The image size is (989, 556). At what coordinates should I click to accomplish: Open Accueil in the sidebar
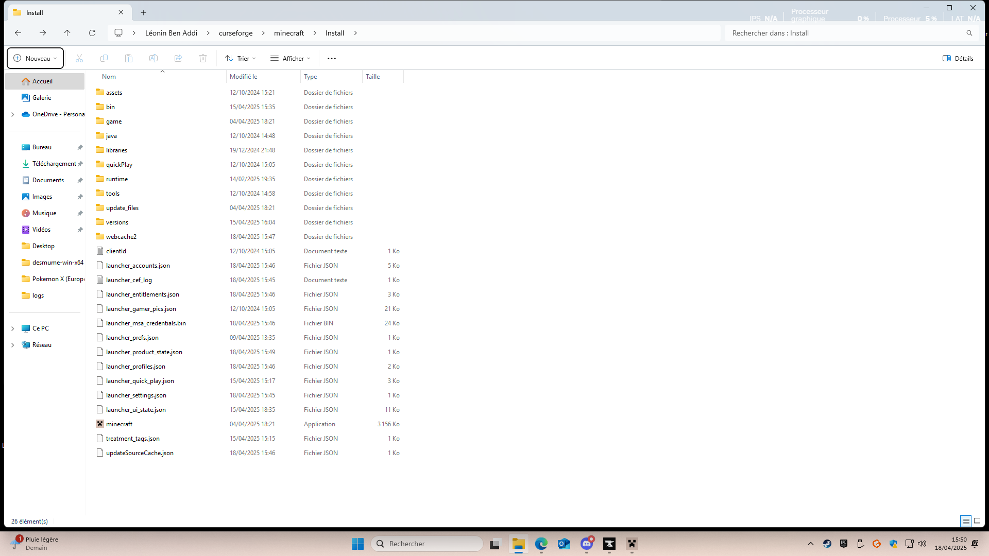(x=45, y=81)
